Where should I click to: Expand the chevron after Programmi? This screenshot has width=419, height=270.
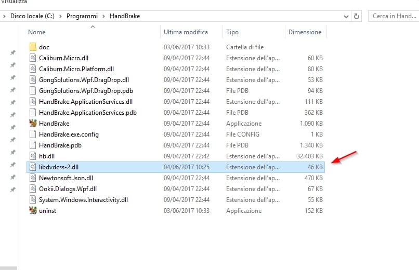pos(103,16)
